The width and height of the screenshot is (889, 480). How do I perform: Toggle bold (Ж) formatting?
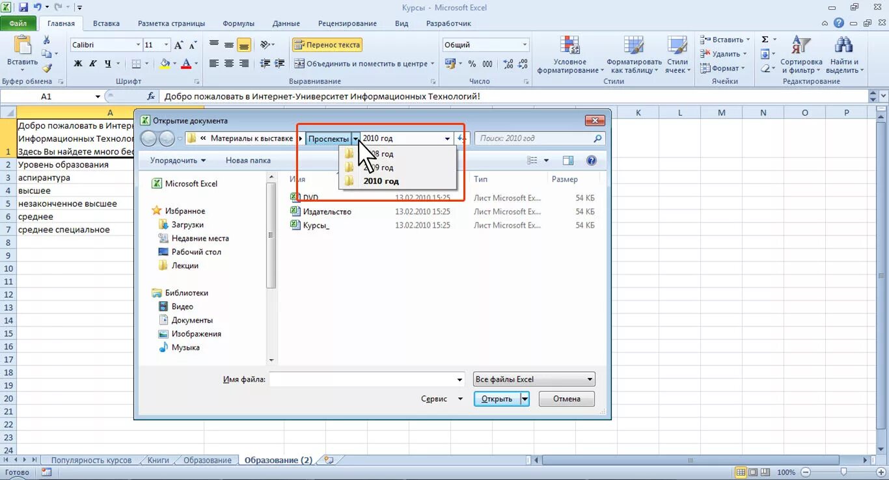point(78,64)
